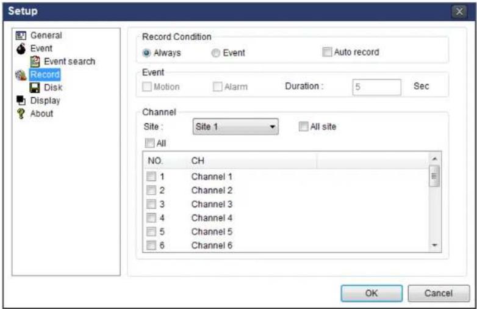Screen dimensions: 477x309
Task: Open the Site 1 dropdown
Action: click(235, 126)
